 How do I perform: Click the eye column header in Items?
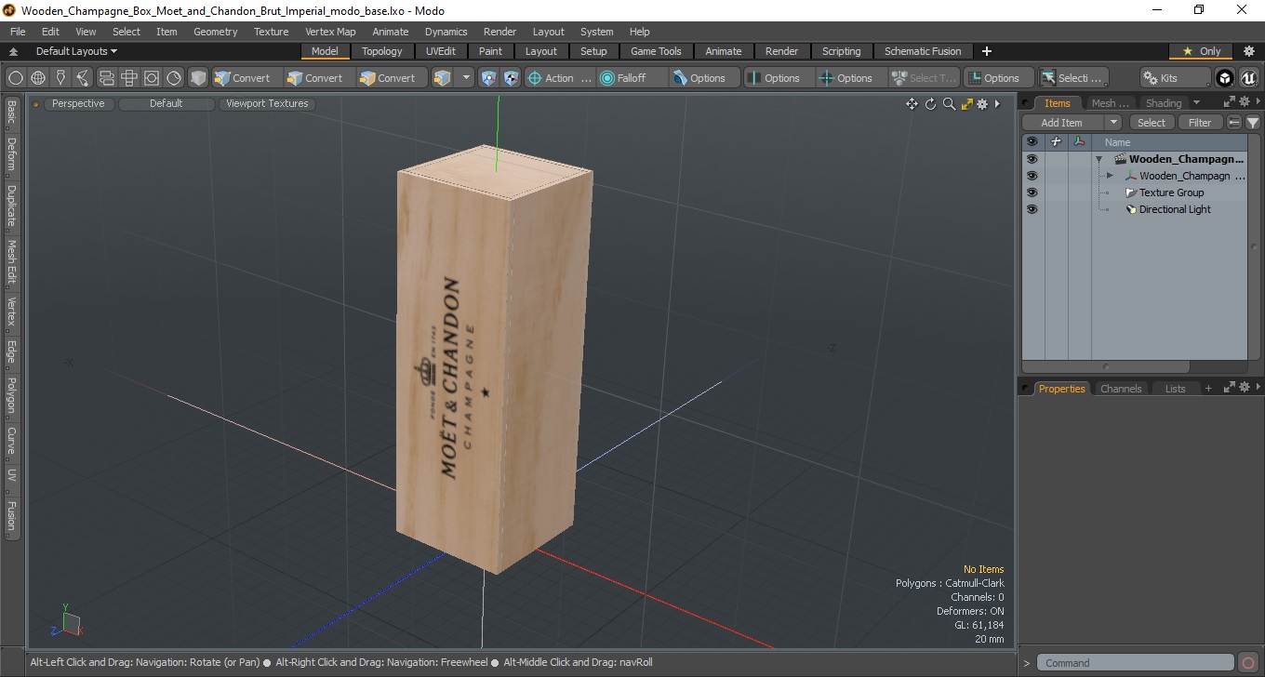[1032, 142]
